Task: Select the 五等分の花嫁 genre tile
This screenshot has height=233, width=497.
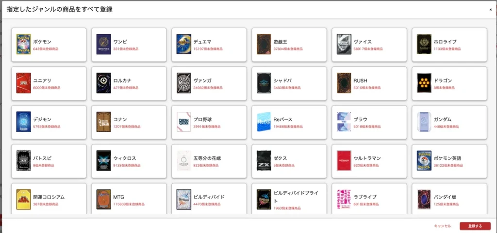Action: (x=209, y=161)
